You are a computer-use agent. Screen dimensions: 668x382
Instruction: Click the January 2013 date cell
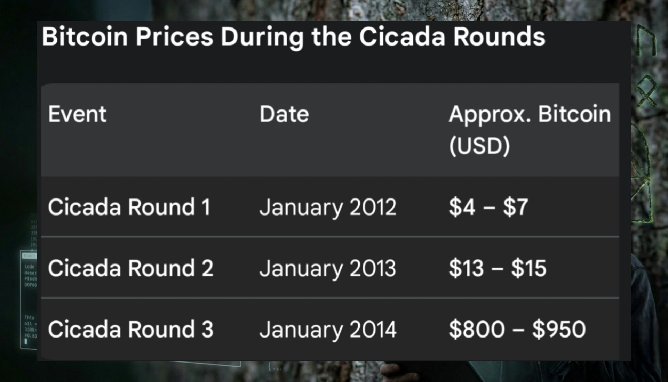pos(328,268)
